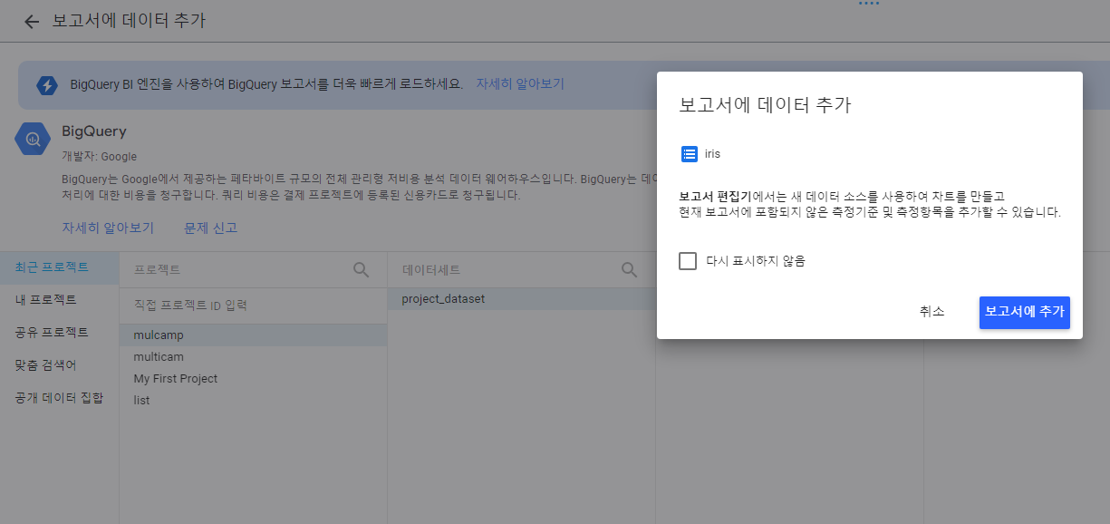Screen dimensions: 1110x524
Task: Select the multicam project
Action: click(254, 357)
